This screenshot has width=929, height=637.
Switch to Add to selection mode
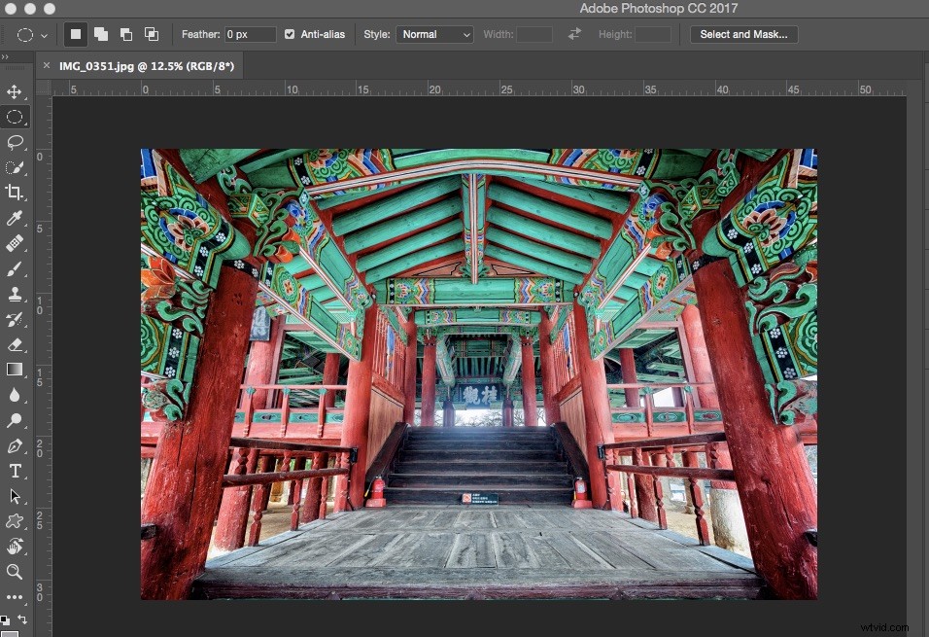click(x=100, y=34)
